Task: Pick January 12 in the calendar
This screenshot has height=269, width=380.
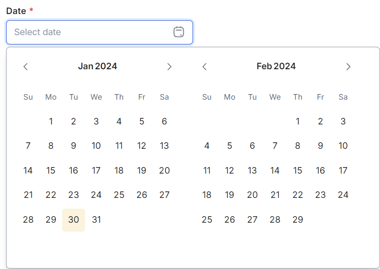Action: (142, 146)
